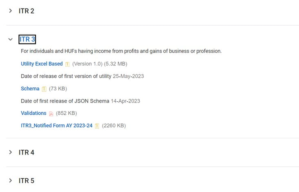Open the ITR 5 accordion heading
This screenshot has width=299, height=192.
27,181
